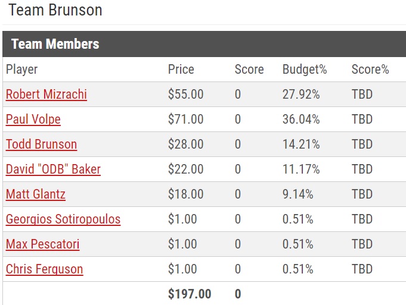Click Paul Volpe's $71.00 price cell
Screen dimensions: 406x305
pos(185,120)
